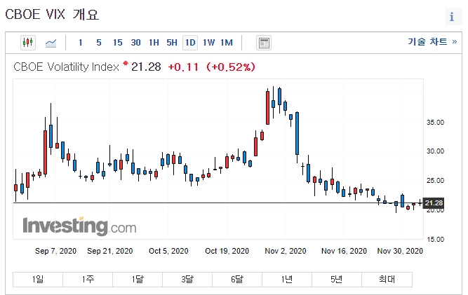Screen dimensions: 468x295
Task: Select the 5H interval
Action: (172, 43)
